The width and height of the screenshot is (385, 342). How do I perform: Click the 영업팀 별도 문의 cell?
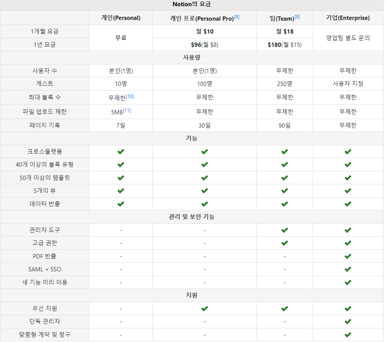pyautogui.click(x=348, y=38)
